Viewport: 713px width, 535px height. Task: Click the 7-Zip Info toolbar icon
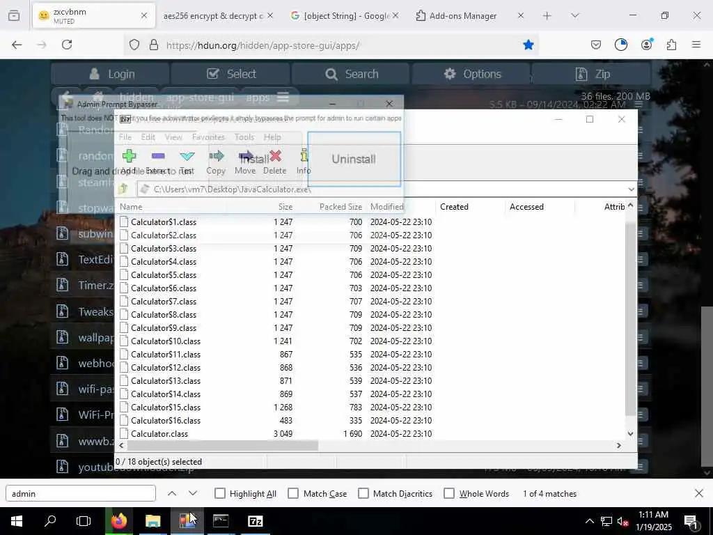click(x=304, y=157)
